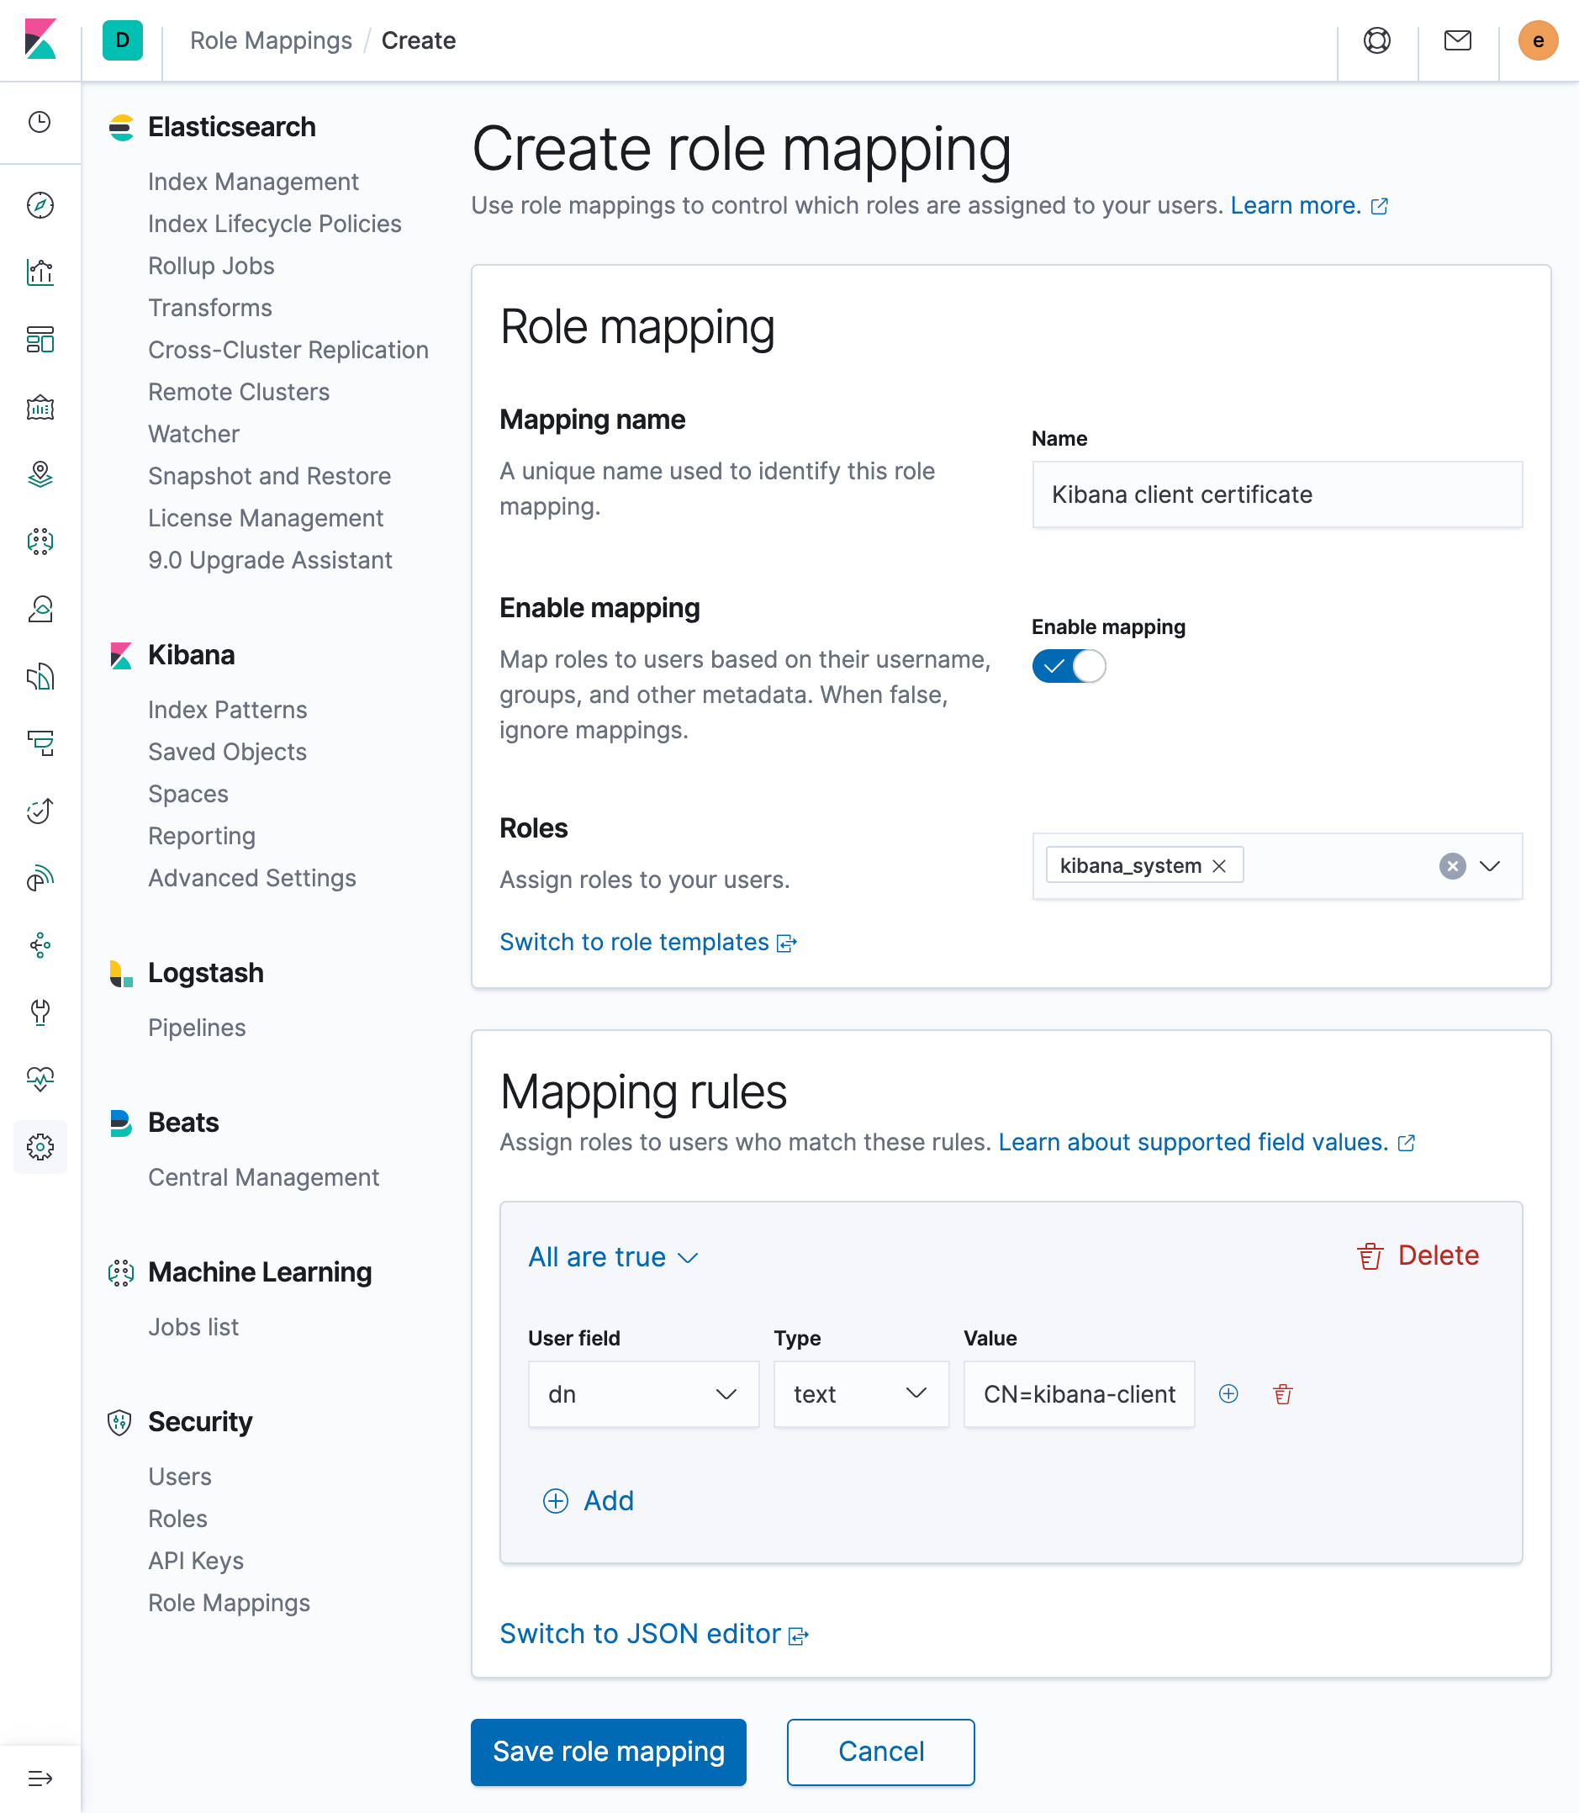Image resolution: width=1579 pixels, height=1813 pixels.
Task: Open Discover from the left navigation
Action: click(40, 205)
